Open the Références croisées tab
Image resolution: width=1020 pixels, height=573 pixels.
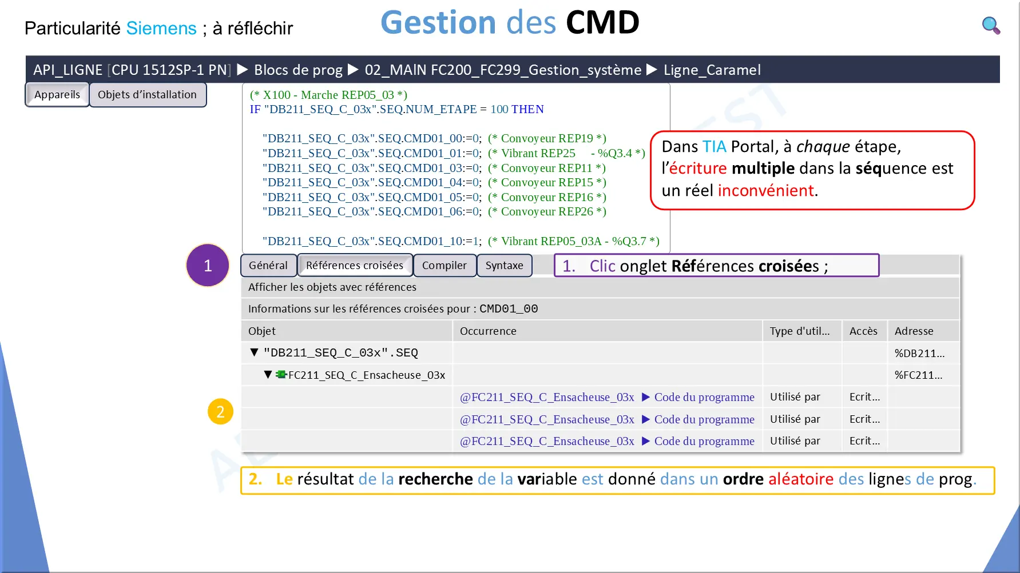[355, 266]
